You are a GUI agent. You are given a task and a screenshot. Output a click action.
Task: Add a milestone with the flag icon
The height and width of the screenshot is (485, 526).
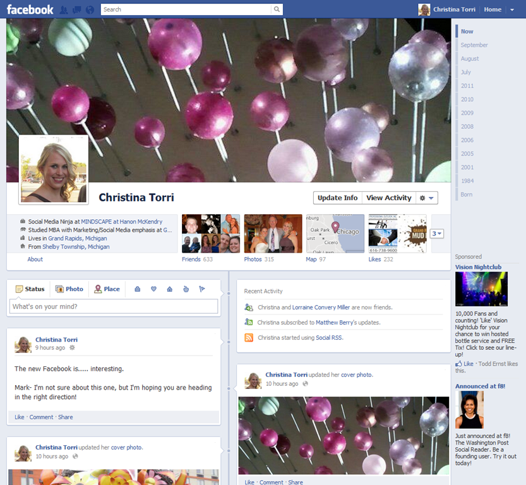point(201,289)
